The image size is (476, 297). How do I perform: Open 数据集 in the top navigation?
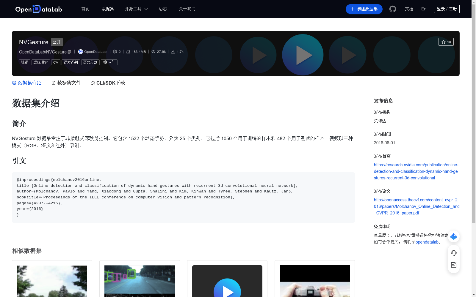click(108, 9)
